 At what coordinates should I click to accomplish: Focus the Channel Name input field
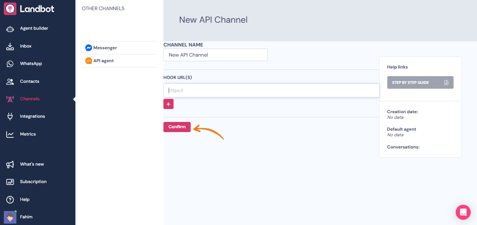(x=215, y=55)
